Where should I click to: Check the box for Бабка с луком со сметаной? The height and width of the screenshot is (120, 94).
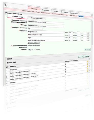coord(89,68)
